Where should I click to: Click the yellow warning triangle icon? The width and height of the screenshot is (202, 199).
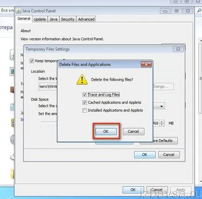(x=82, y=80)
